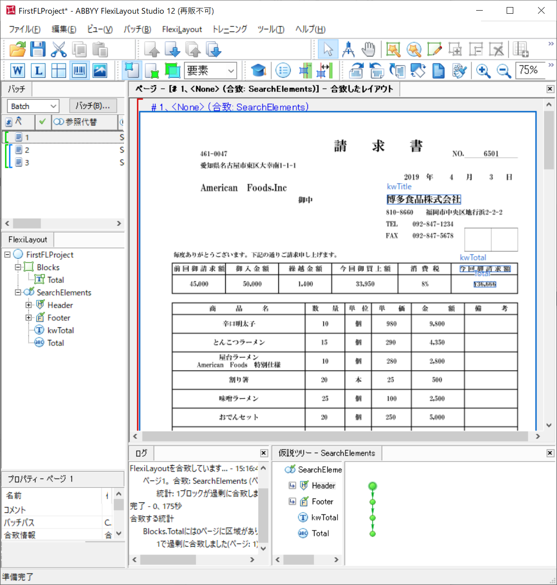This screenshot has width=557, height=585.
Task: Open the トレーニング menu
Action: coord(230,29)
